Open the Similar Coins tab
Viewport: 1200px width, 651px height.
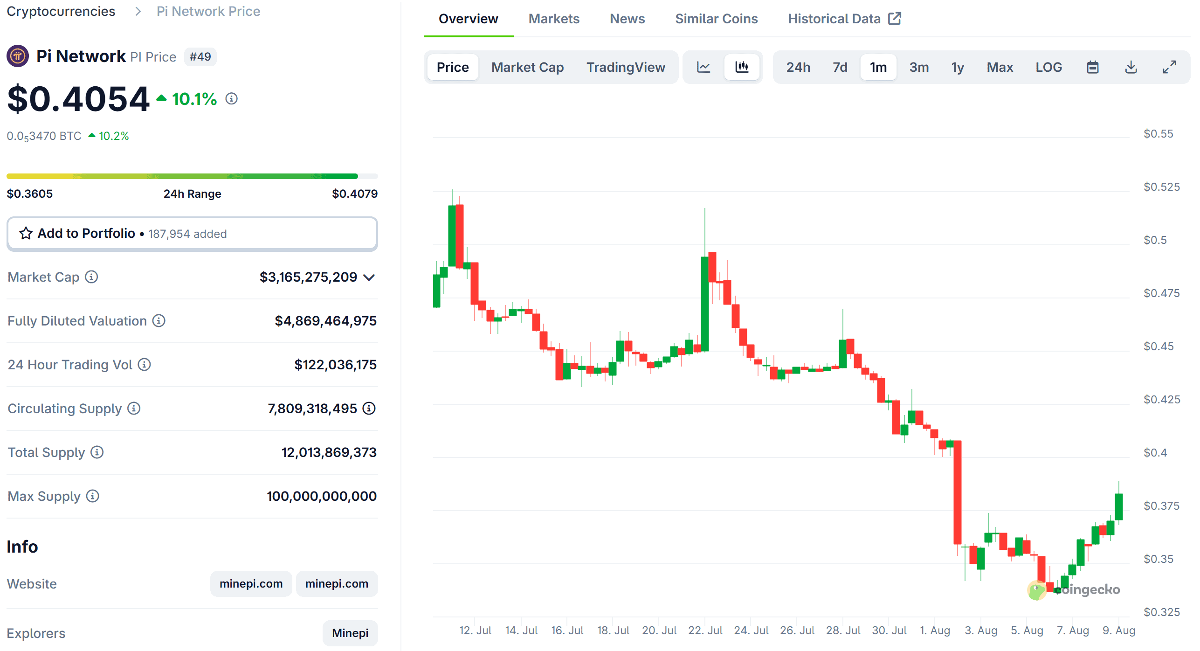point(716,19)
